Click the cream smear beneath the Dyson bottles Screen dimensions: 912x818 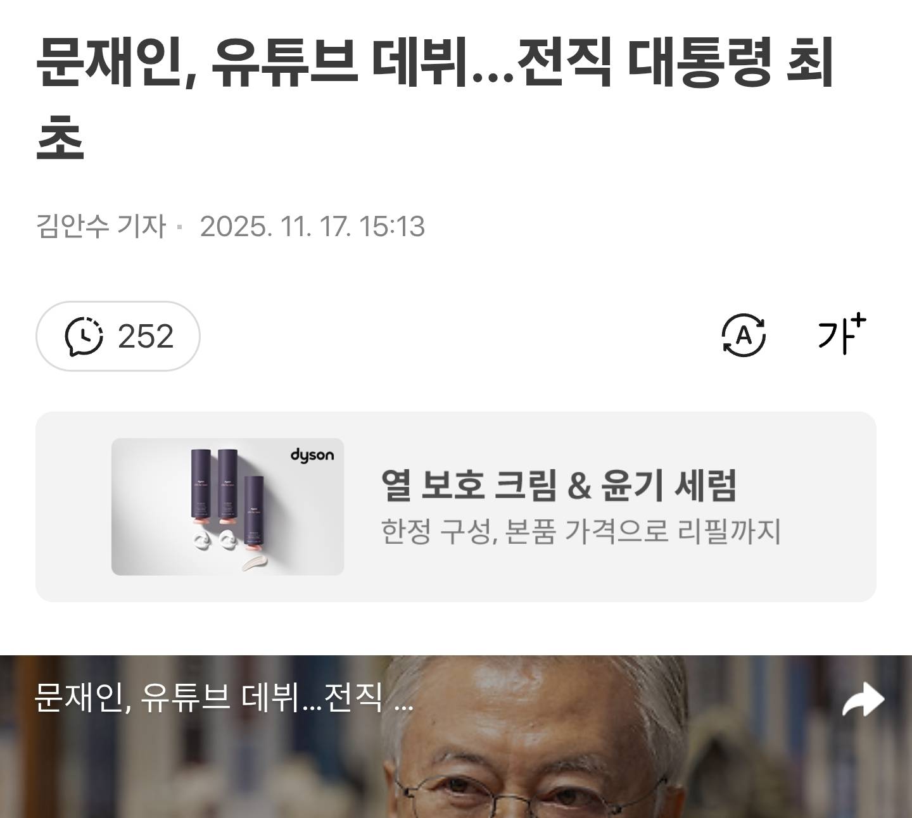[x=255, y=563]
